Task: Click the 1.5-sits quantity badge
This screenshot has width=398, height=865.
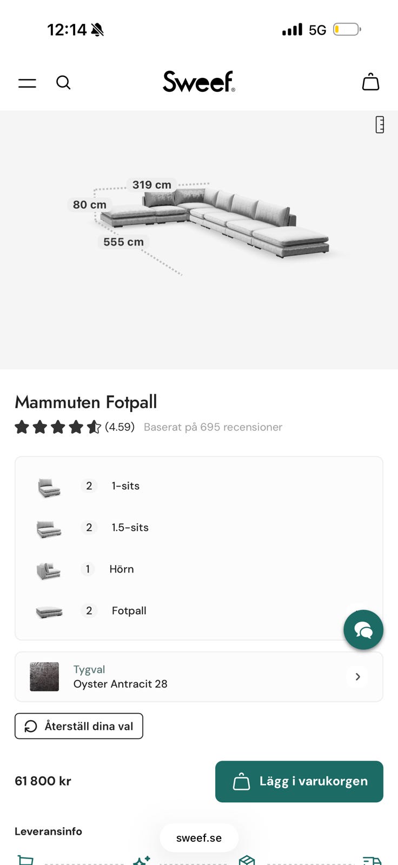Action: coord(89,528)
